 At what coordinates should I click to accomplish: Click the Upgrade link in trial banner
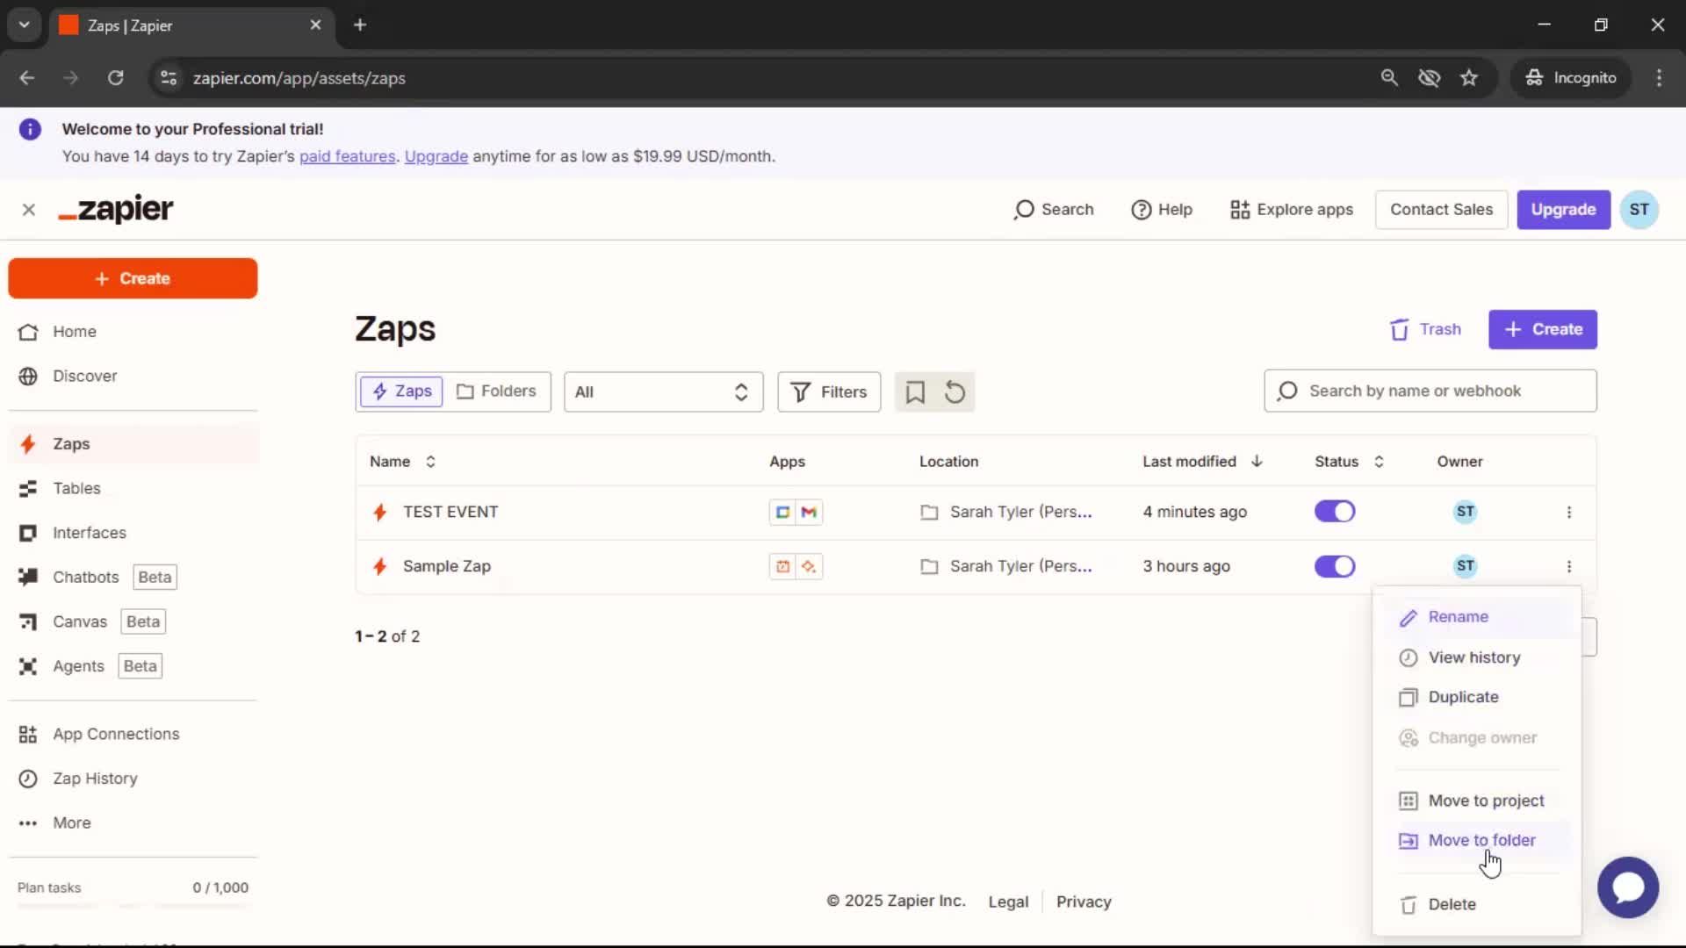coord(436,156)
